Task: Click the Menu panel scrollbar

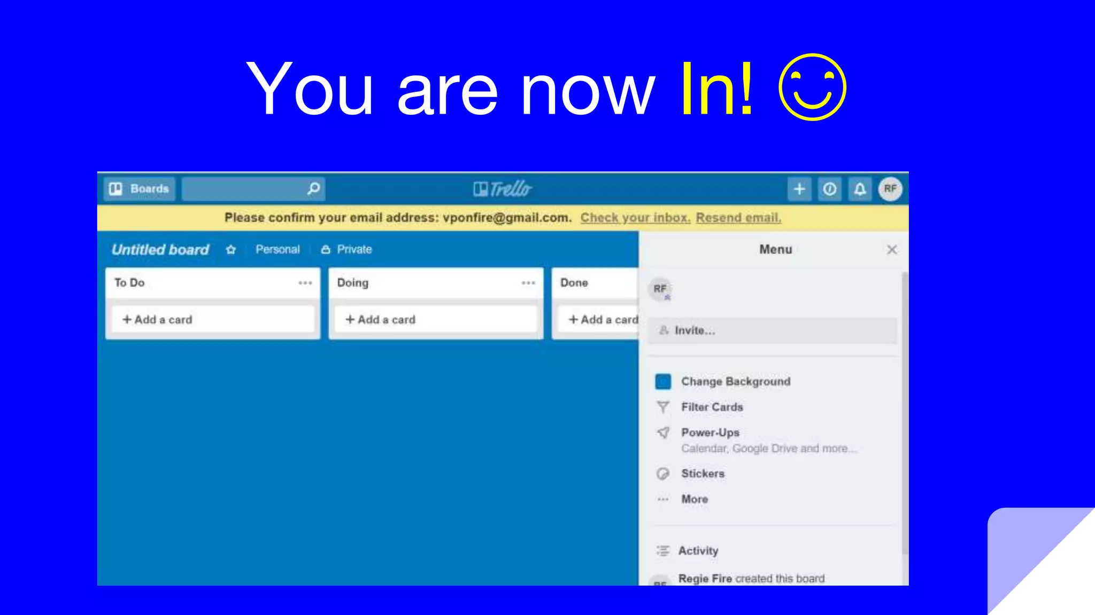Action: 904,414
